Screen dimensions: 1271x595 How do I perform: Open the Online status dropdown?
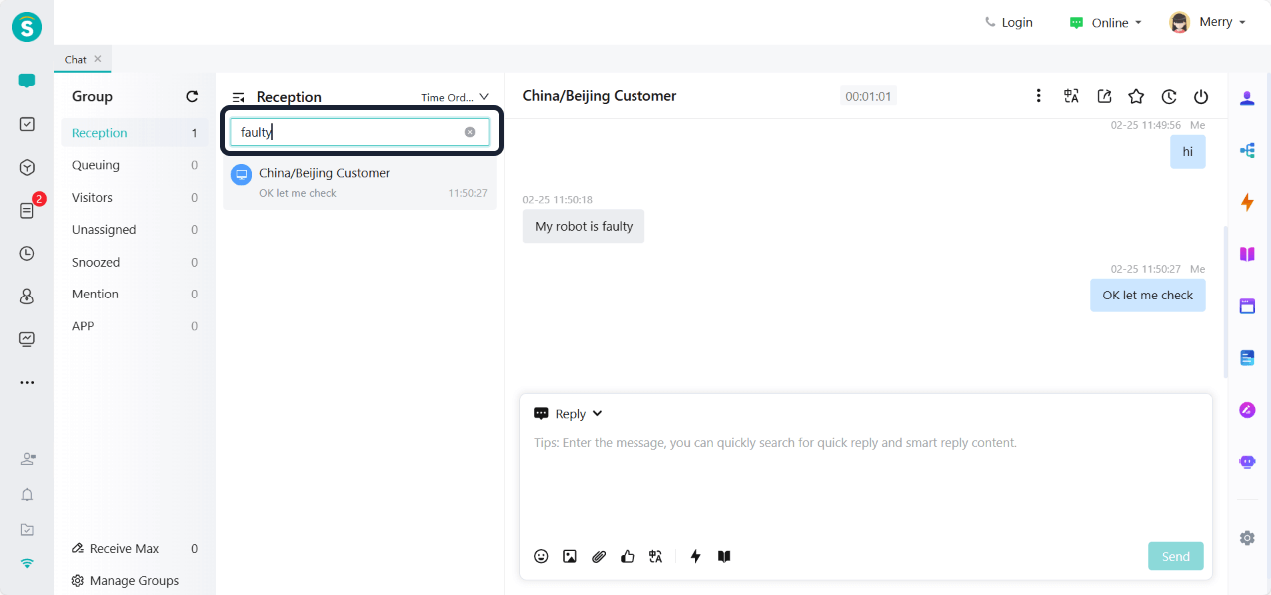point(1105,22)
